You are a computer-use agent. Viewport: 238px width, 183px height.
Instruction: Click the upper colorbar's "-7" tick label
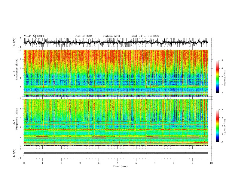pyautogui.click(x=222, y=93)
